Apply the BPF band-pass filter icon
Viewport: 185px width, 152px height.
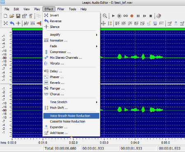[x=118, y=23]
